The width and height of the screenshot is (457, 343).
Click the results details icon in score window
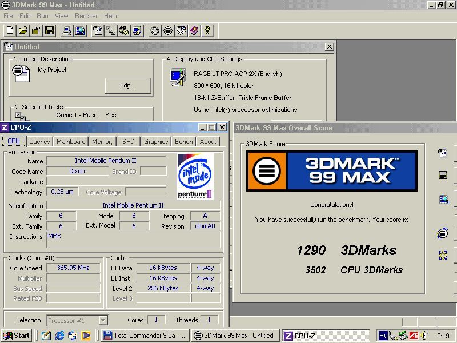point(442,153)
